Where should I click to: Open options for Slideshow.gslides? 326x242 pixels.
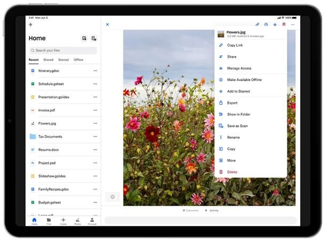pyautogui.click(x=95, y=176)
